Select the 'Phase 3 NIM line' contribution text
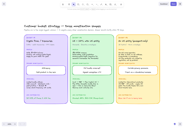 pyautogui.click(x=39, y=98)
